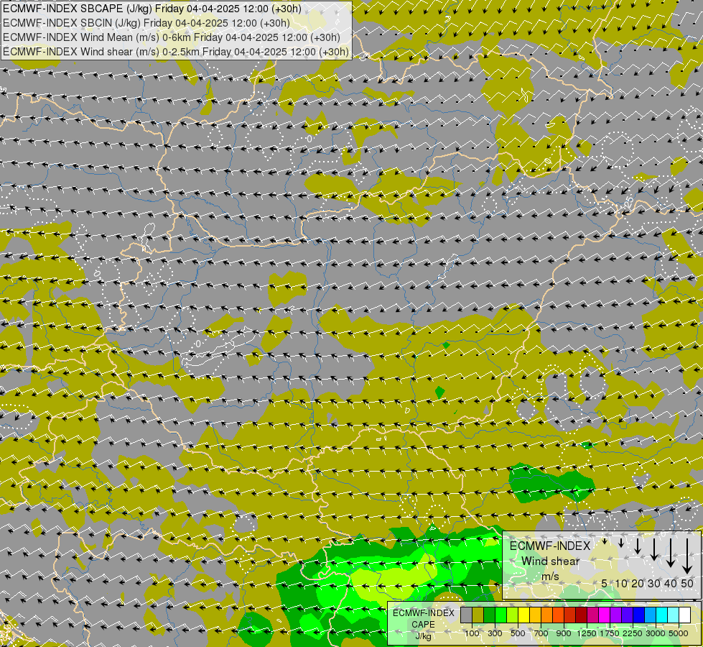This screenshot has height=647, width=703.
Task: Click the 5 m/s wind shear arrow
Action: (x=605, y=541)
